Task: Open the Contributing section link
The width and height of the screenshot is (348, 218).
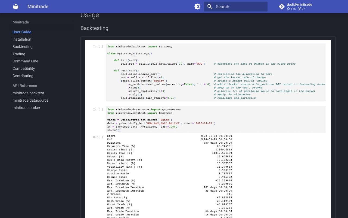Action: 23,76
